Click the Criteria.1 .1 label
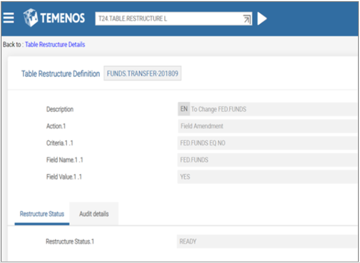Screen dimensions: 360x263 click(62, 143)
